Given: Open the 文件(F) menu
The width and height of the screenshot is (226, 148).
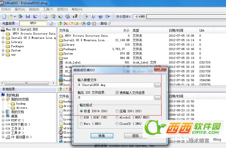Looking at the screenshot, I should coord(6,9).
